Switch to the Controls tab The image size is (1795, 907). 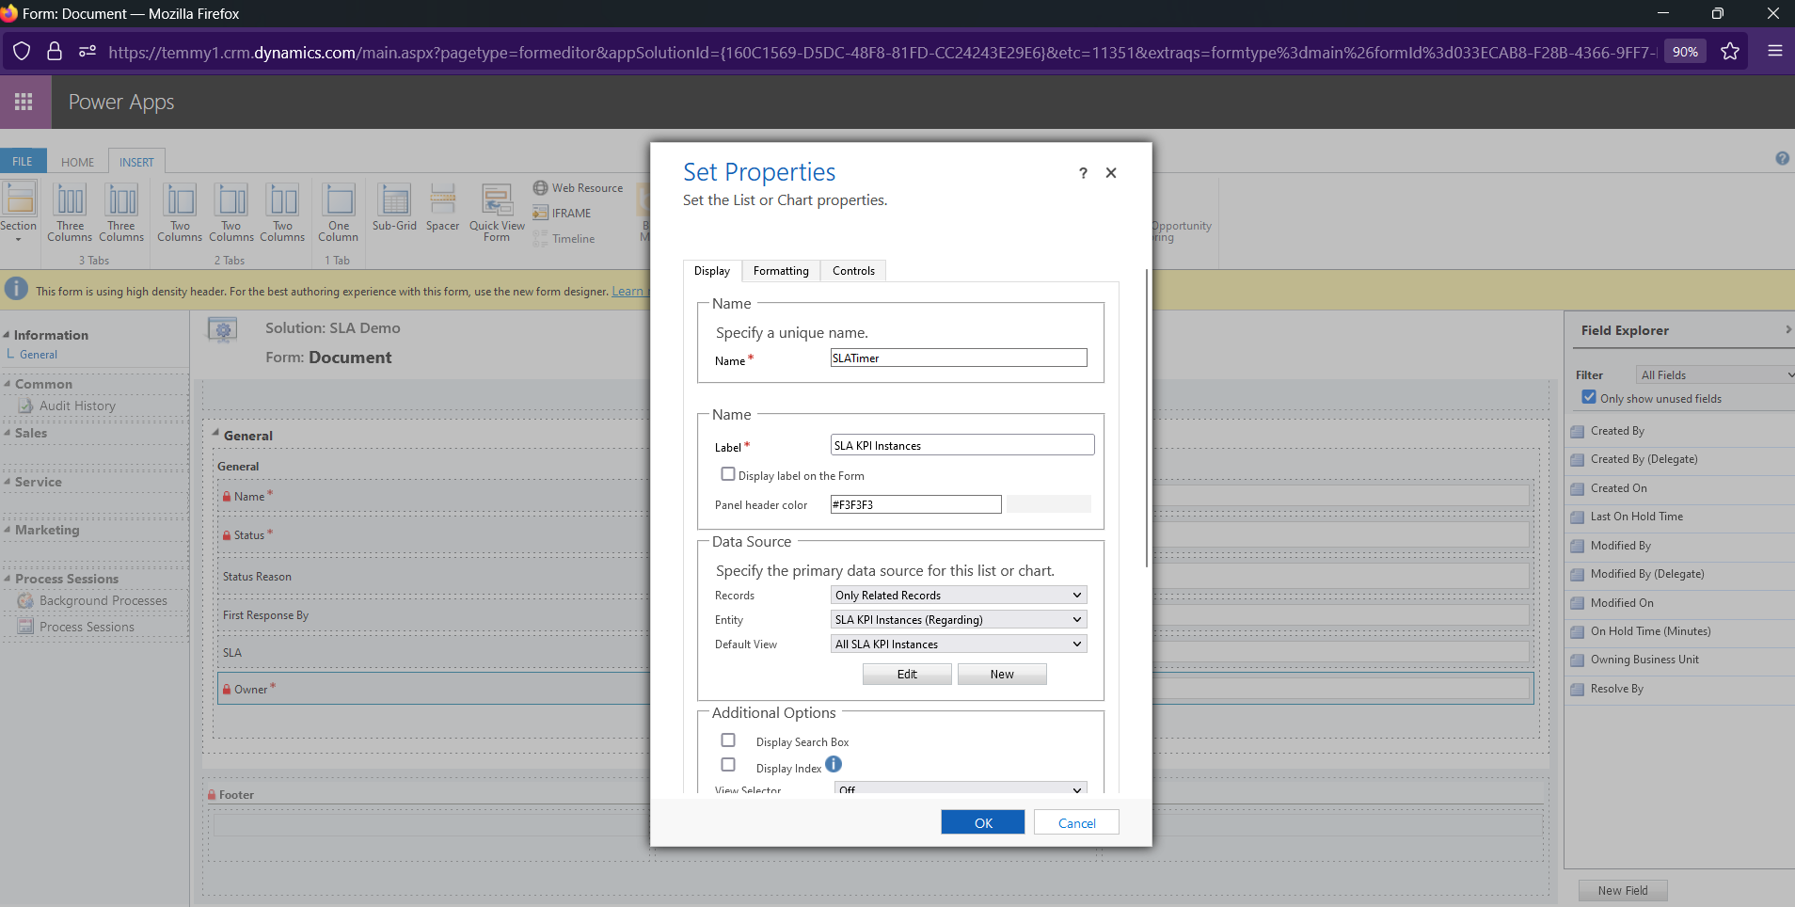pyautogui.click(x=853, y=271)
